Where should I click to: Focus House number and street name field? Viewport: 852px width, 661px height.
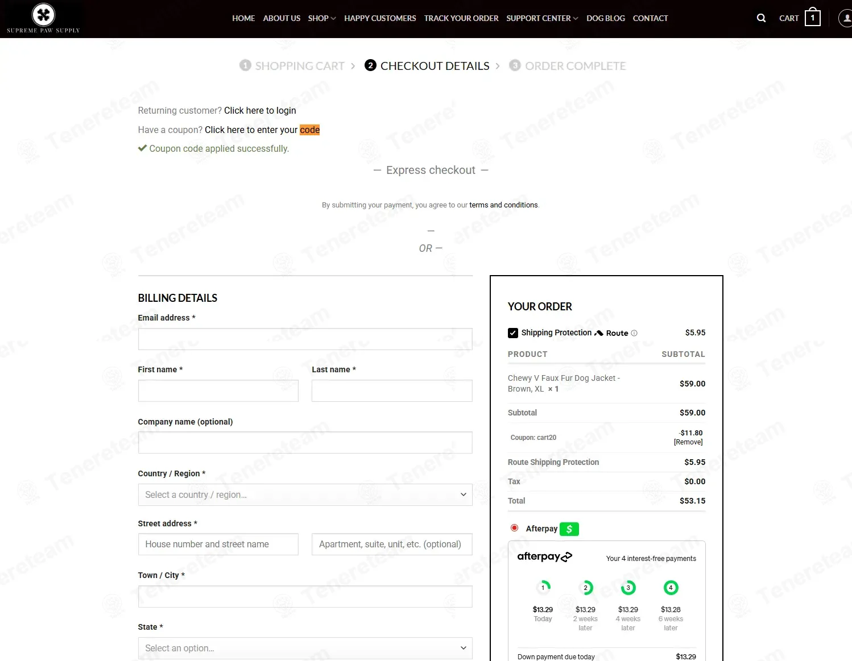tap(218, 544)
